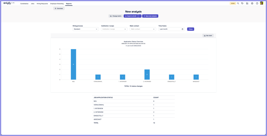This screenshot has height=136, width=267.
Task: Click the help question mark icon
Action: (x=257, y=4)
